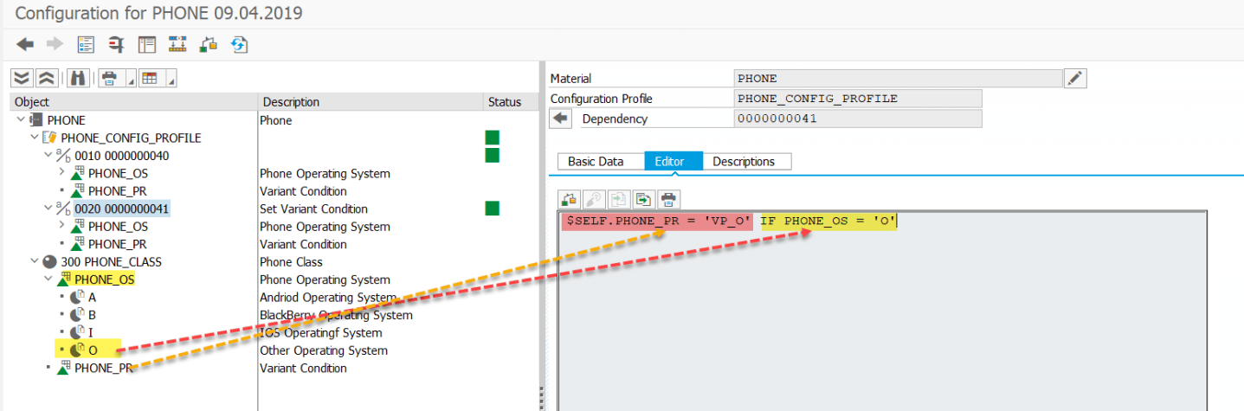The width and height of the screenshot is (1244, 411).
Task: Select value A Android Operating System
Action: (92, 297)
